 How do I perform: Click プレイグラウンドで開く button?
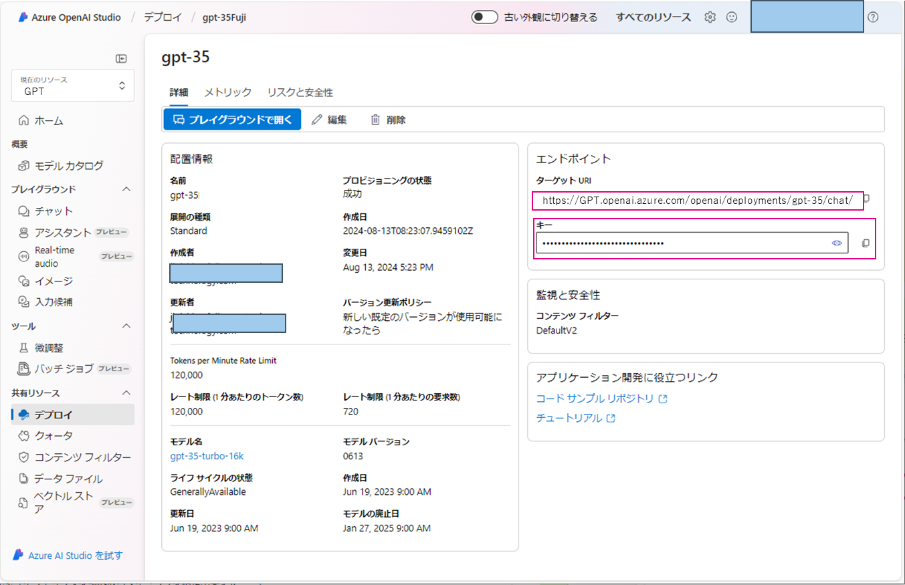[232, 120]
